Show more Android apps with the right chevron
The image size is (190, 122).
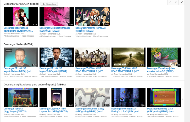click(183, 99)
